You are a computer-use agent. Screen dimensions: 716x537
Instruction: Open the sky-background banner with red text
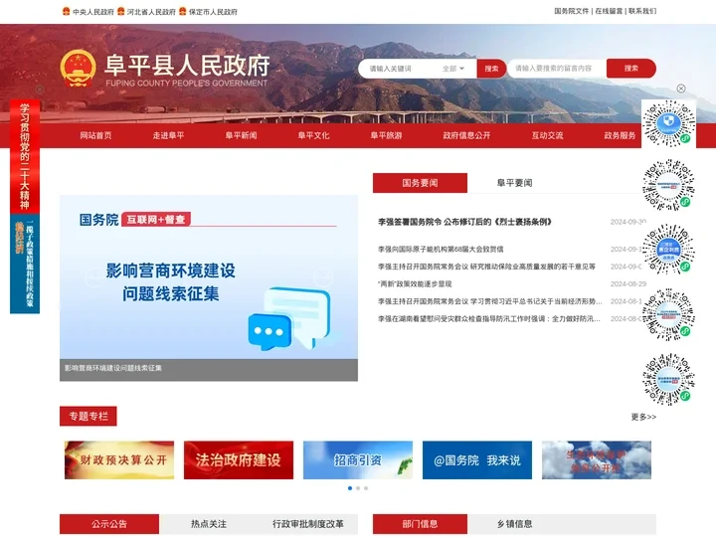click(x=597, y=459)
